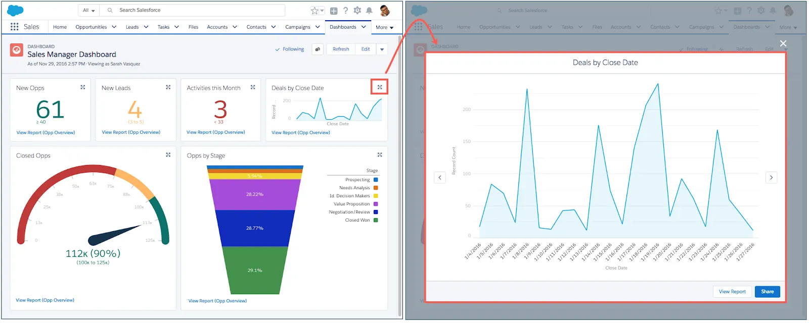809x323 pixels.
Task: Click the Share button in overlay
Action: click(768, 292)
